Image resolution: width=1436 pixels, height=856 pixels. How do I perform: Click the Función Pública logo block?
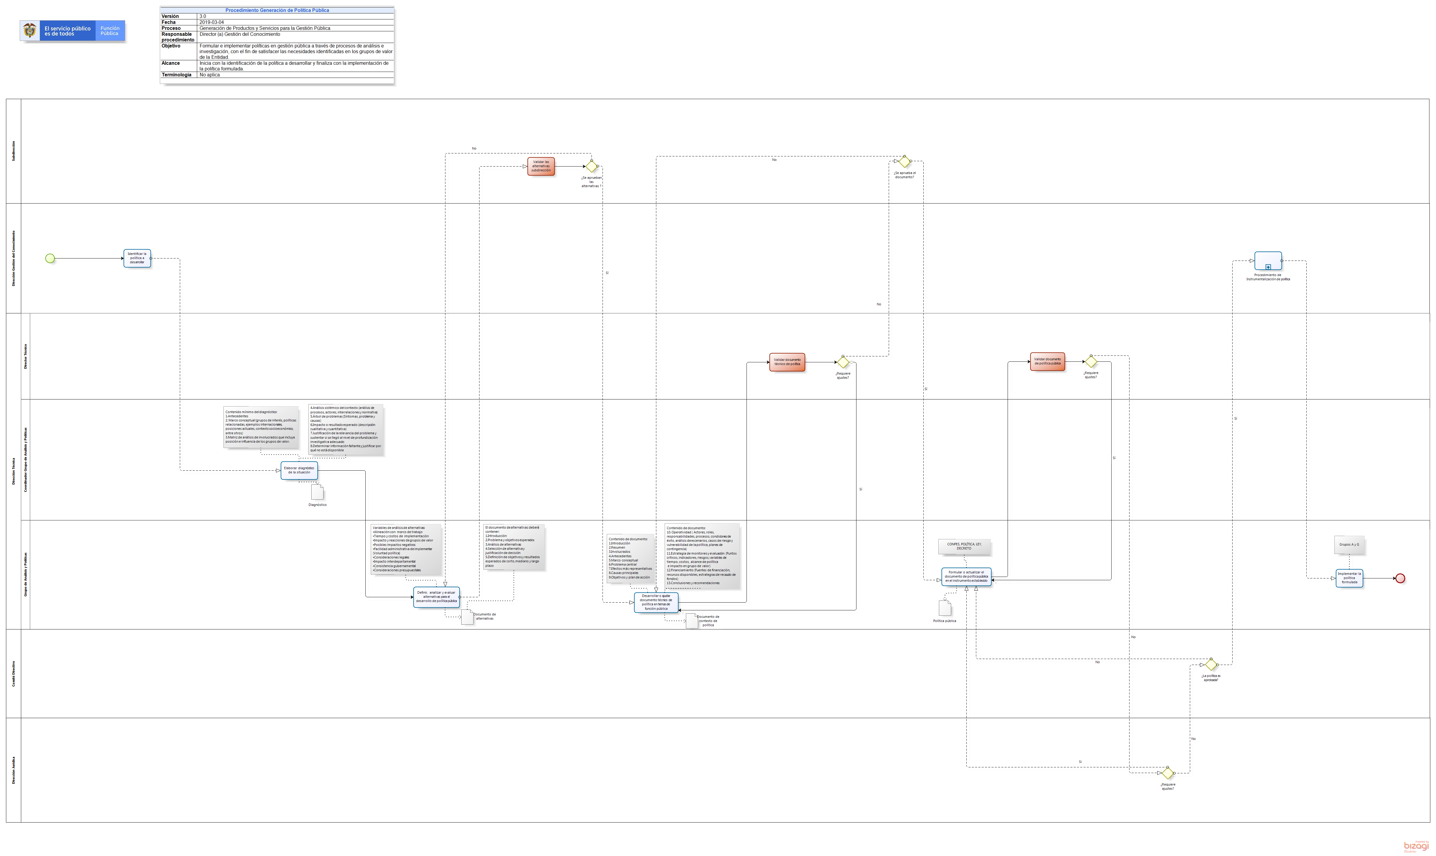(x=110, y=30)
